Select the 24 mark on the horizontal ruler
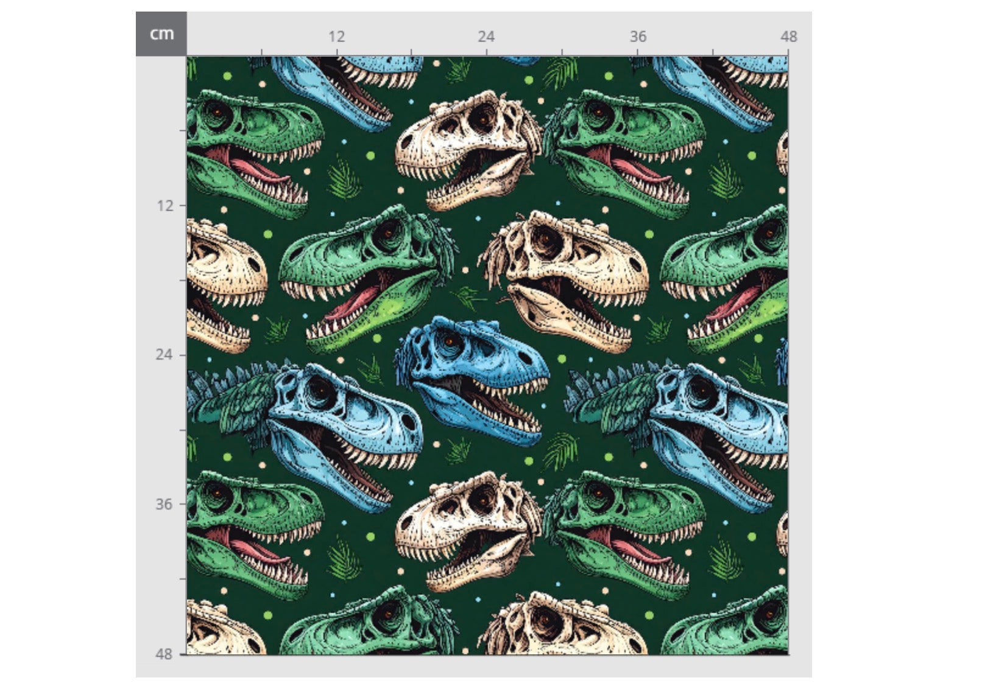This screenshot has height=700, width=982. 486,37
